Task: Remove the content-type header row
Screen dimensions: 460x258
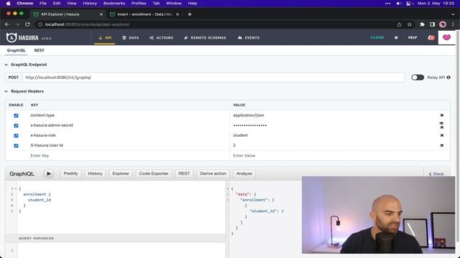Action: pyautogui.click(x=442, y=115)
